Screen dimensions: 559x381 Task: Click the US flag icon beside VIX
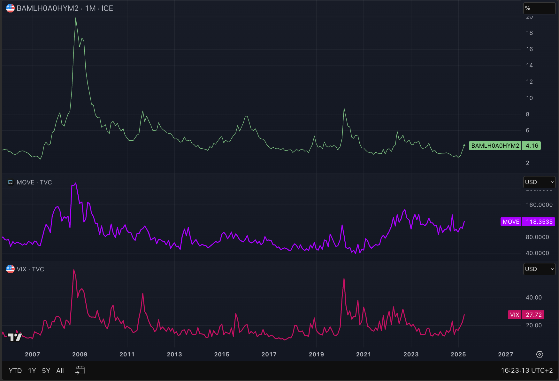10,269
